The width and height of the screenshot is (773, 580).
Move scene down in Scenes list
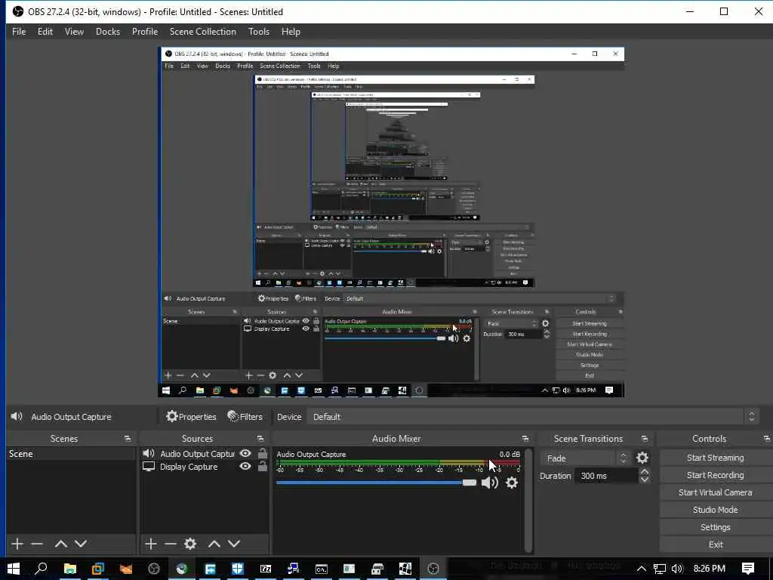tap(81, 544)
